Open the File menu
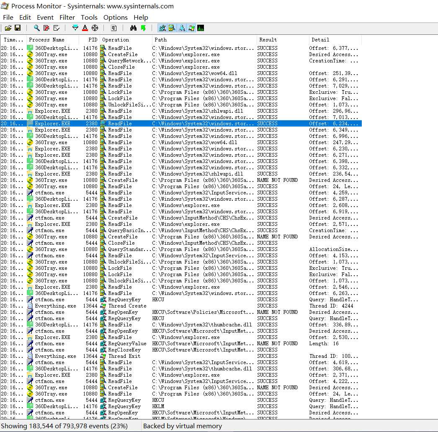Image resolution: width=438 pixels, height=432 pixels. pyautogui.click(x=8, y=17)
